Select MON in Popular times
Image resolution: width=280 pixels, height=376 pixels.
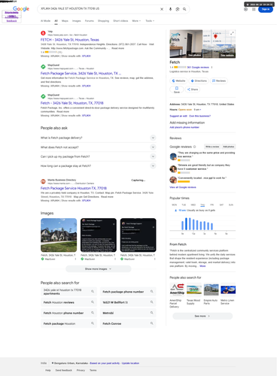(x=175, y=205)
